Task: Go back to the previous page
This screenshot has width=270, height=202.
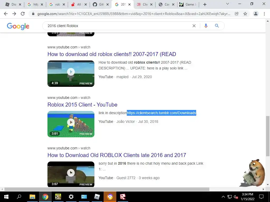Action: click(6, 14)
